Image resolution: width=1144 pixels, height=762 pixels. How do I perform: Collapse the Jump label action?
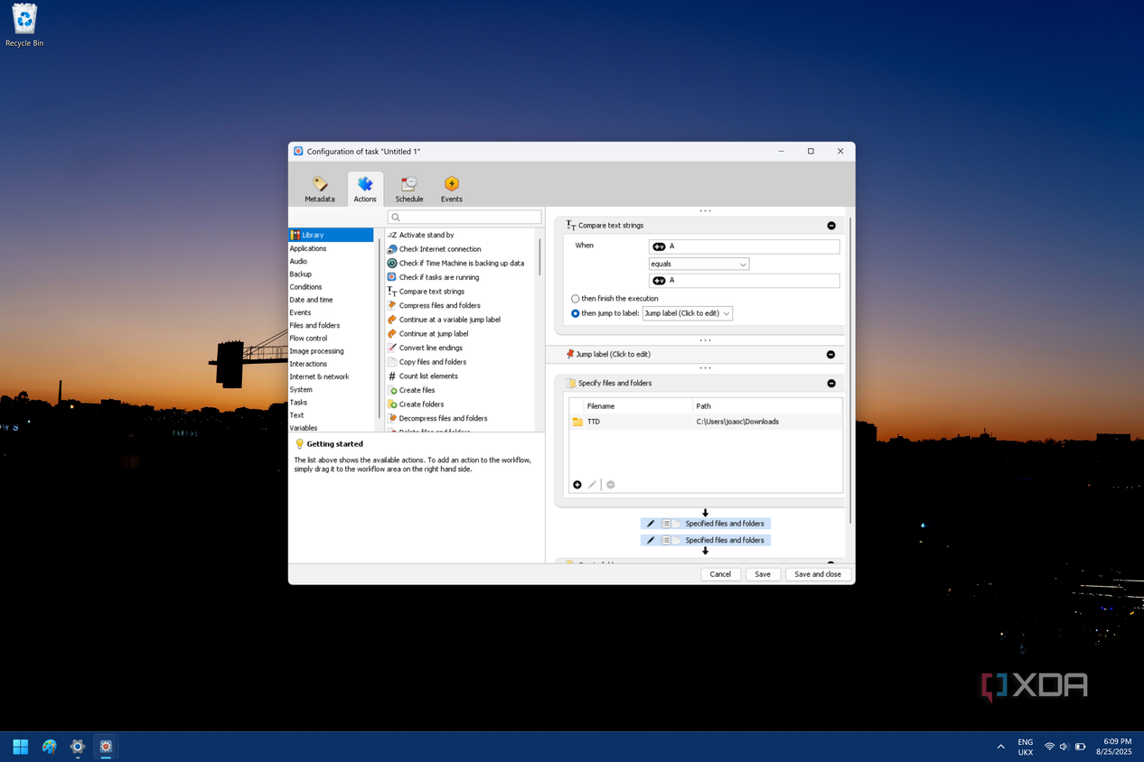click(831, 355)
